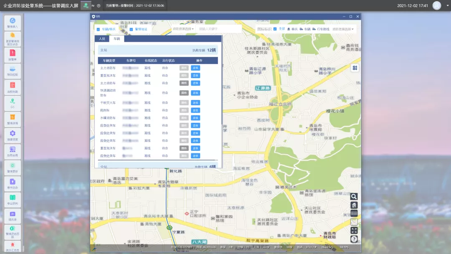The height and width of the screenshot is (254, 451).
Task: Close the GIS window
Action: coord(358,17)
